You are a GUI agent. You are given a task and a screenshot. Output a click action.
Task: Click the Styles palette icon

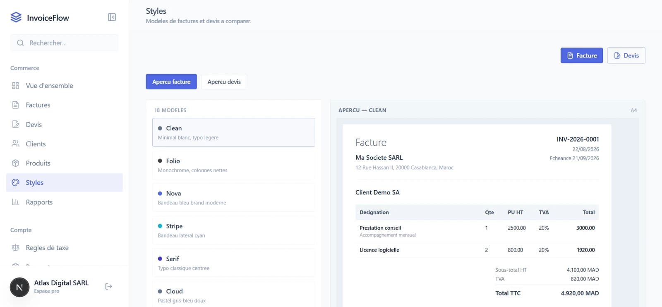(x=16, y=182)
